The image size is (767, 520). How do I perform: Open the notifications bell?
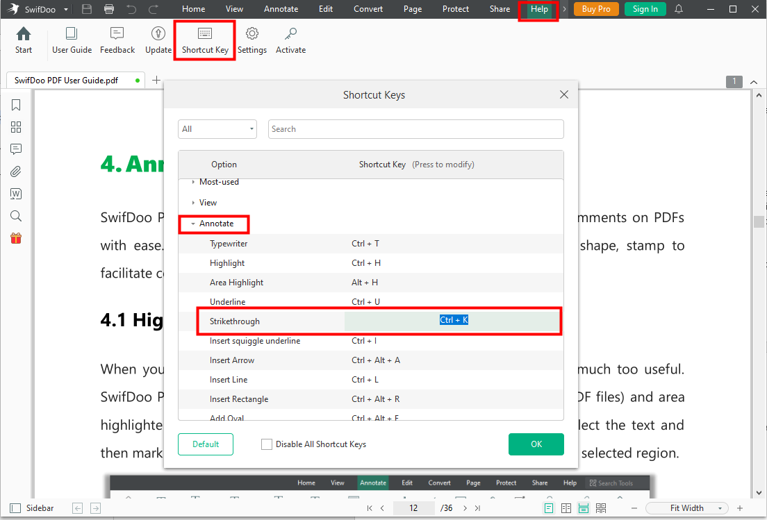[x=679, y=9]
